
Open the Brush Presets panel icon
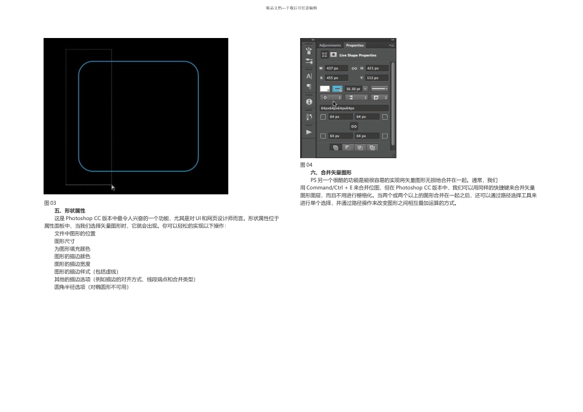click(x=309, y=50)
